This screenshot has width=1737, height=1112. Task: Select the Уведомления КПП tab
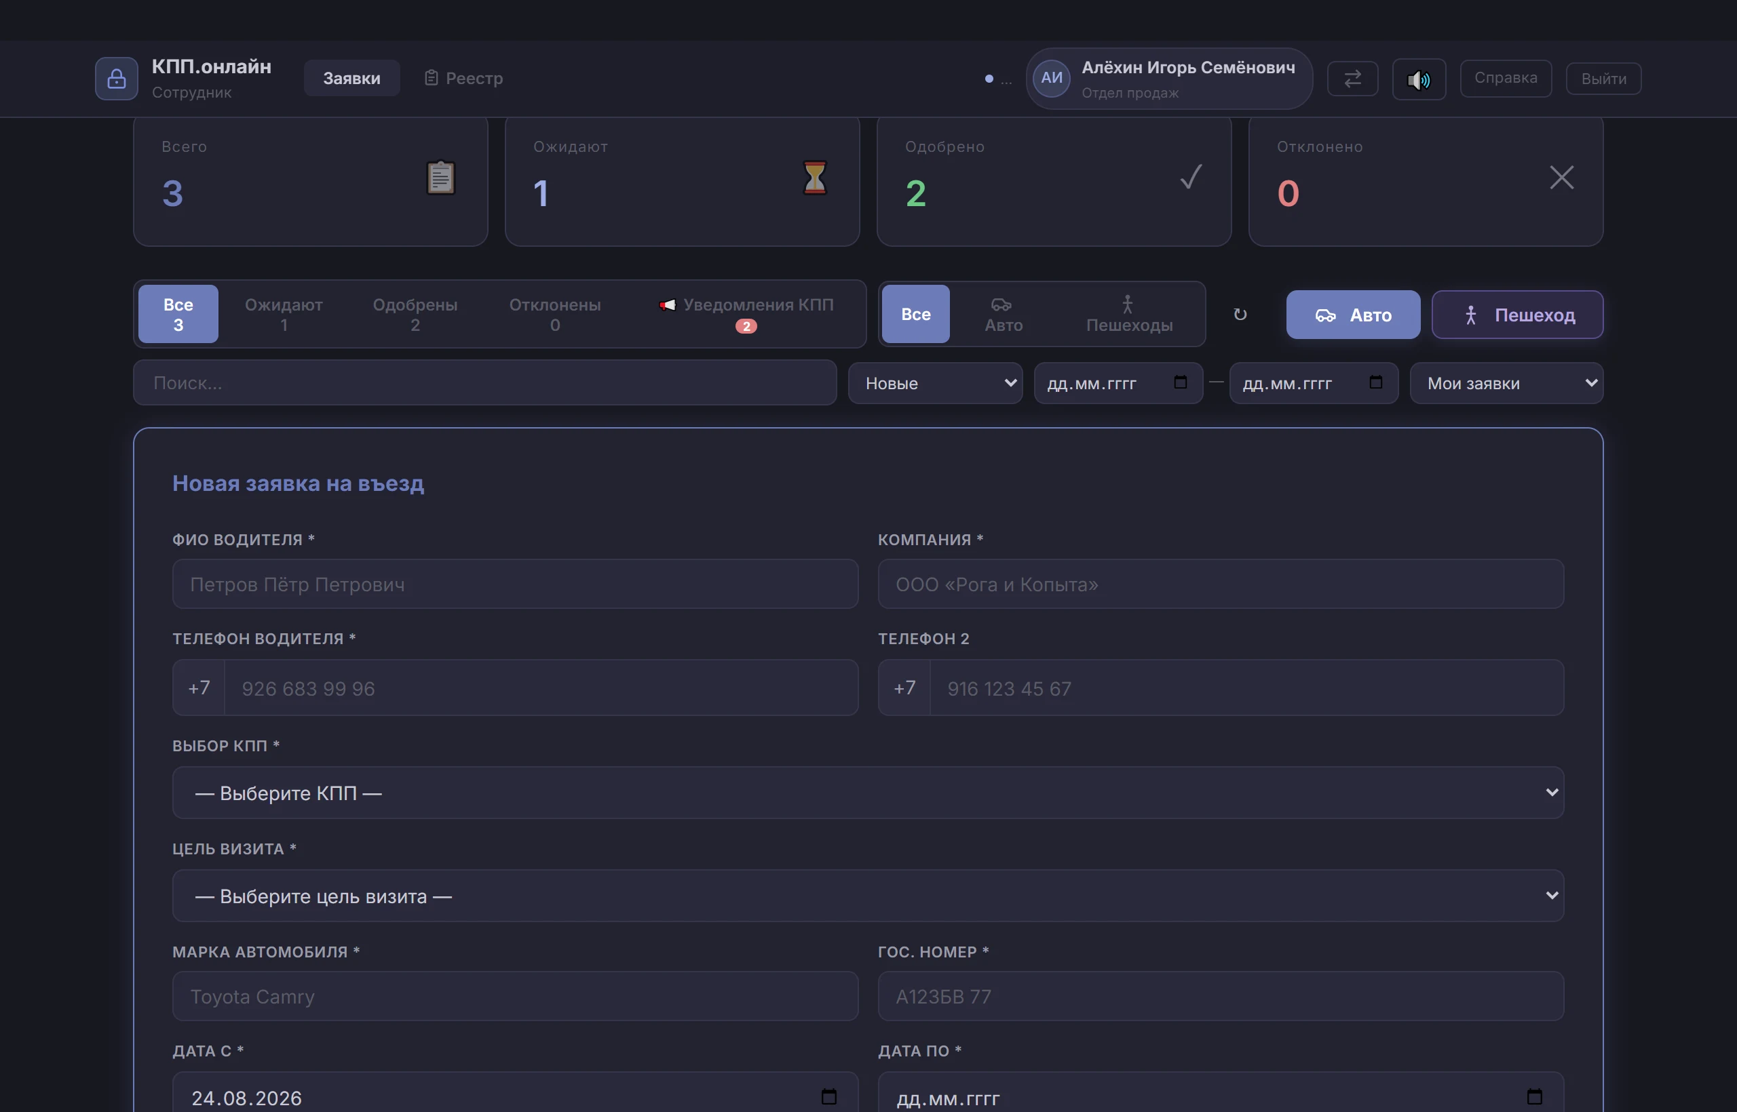coord(746,314)
